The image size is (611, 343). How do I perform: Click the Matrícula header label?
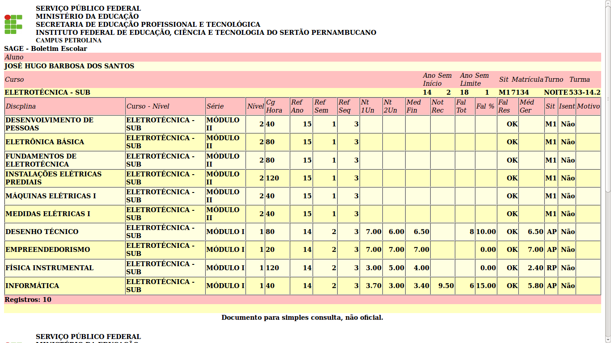pos(527,79)
